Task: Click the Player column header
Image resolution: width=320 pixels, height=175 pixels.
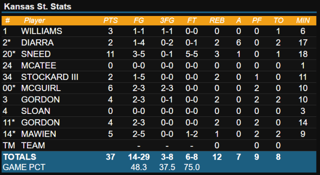Action: click(x=34, y=20)
